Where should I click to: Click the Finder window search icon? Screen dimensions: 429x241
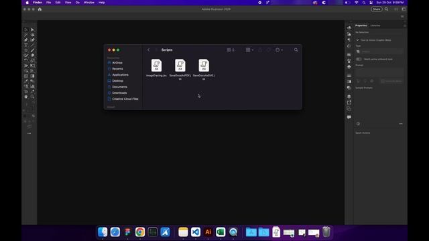tap(296, 50)
